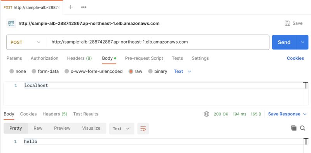This screenshot has height=153, width=311.
Task: Open the Save Response dropdown
Action: pos(287,114)
